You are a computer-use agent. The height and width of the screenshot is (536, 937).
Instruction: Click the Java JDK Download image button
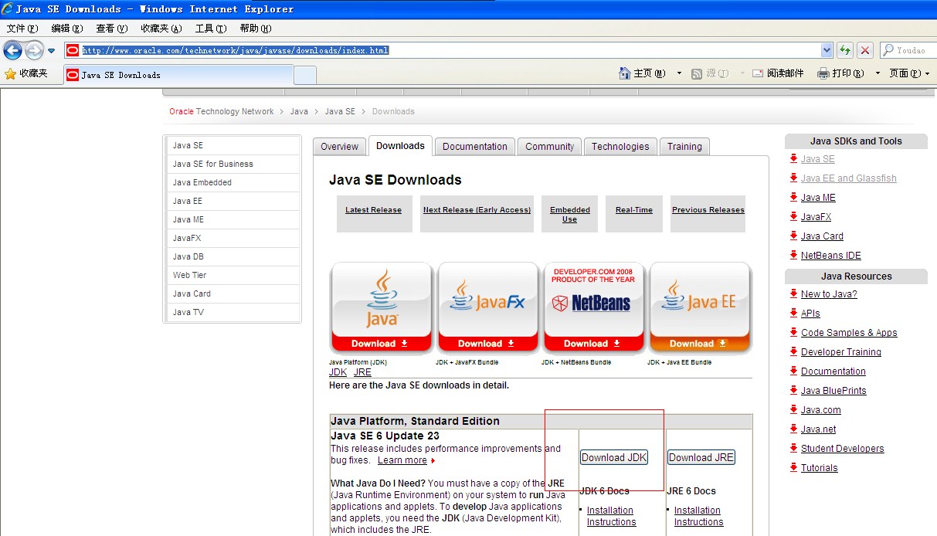coord(381,307)
